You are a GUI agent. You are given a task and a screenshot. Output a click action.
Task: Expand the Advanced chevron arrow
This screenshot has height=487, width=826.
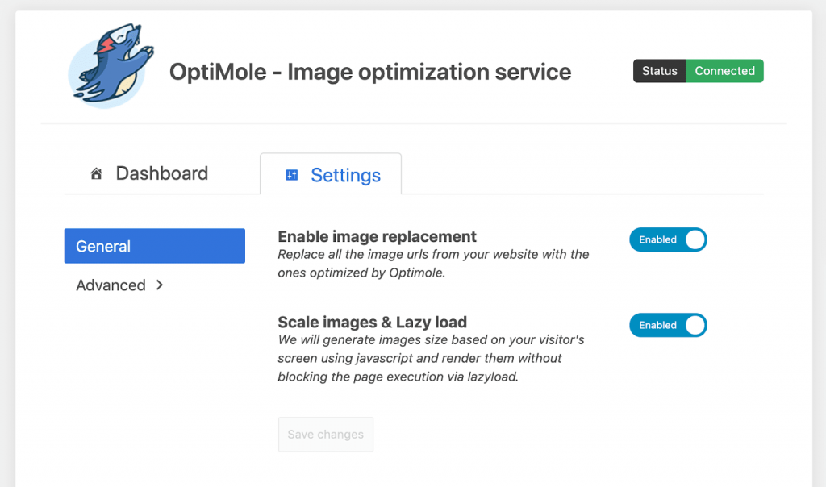click(160, 285)
